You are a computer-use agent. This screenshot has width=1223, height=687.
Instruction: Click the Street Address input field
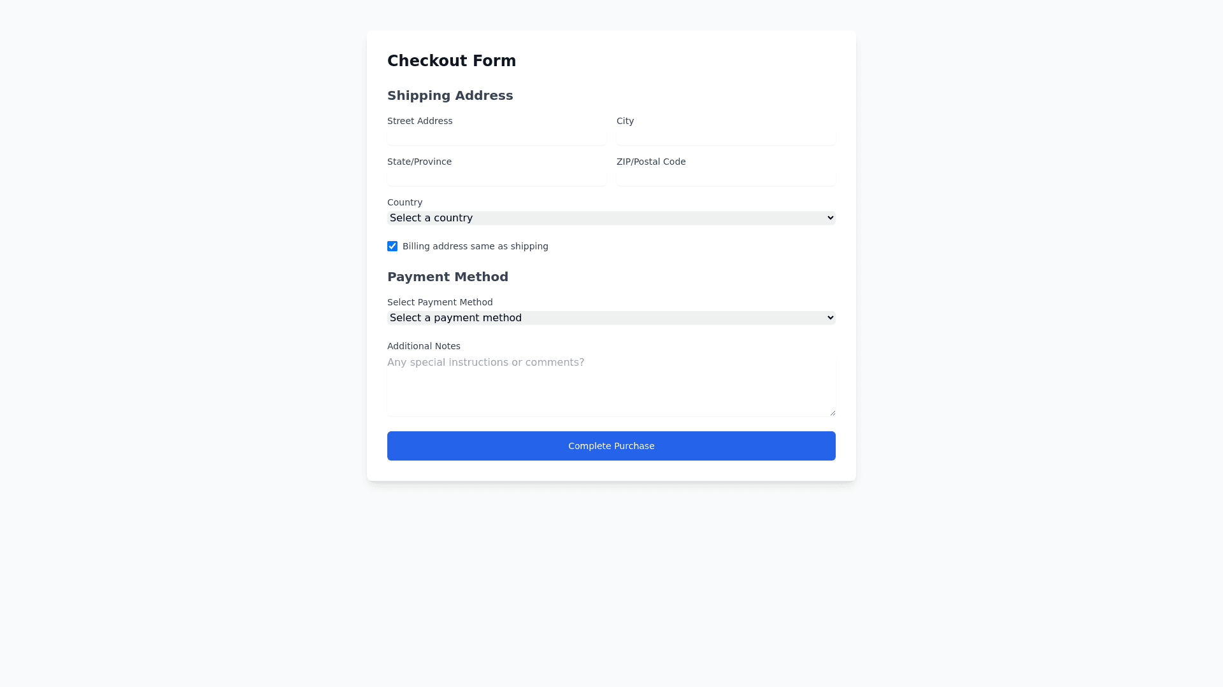pyautogui.click(x=496, y=137)
